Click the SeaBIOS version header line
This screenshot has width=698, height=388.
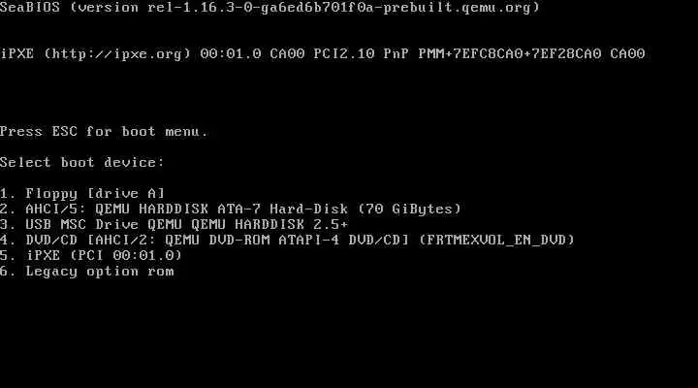[270, 7]
